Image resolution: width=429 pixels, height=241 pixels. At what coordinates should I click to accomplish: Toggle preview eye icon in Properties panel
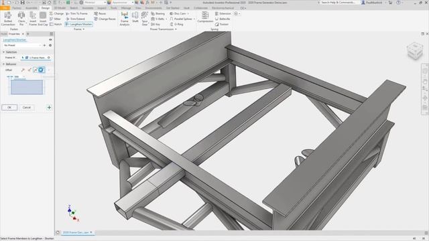50,39
